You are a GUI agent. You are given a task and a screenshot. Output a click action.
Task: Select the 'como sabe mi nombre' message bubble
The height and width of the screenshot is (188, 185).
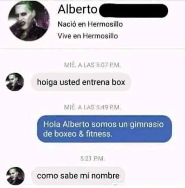[78, 176]
